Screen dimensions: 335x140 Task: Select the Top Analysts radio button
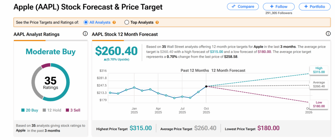point(127,22)
